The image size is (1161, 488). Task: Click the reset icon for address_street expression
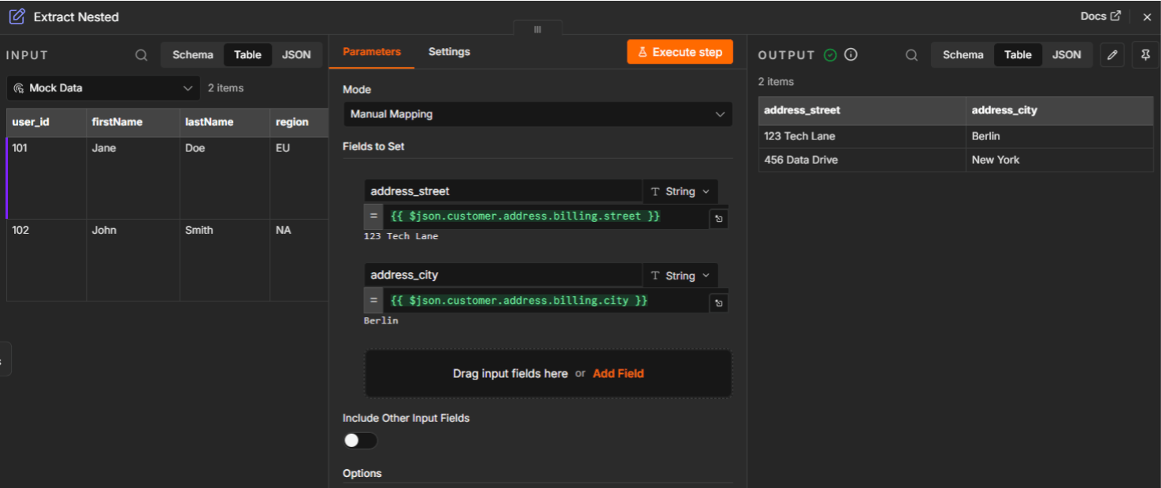718,220
